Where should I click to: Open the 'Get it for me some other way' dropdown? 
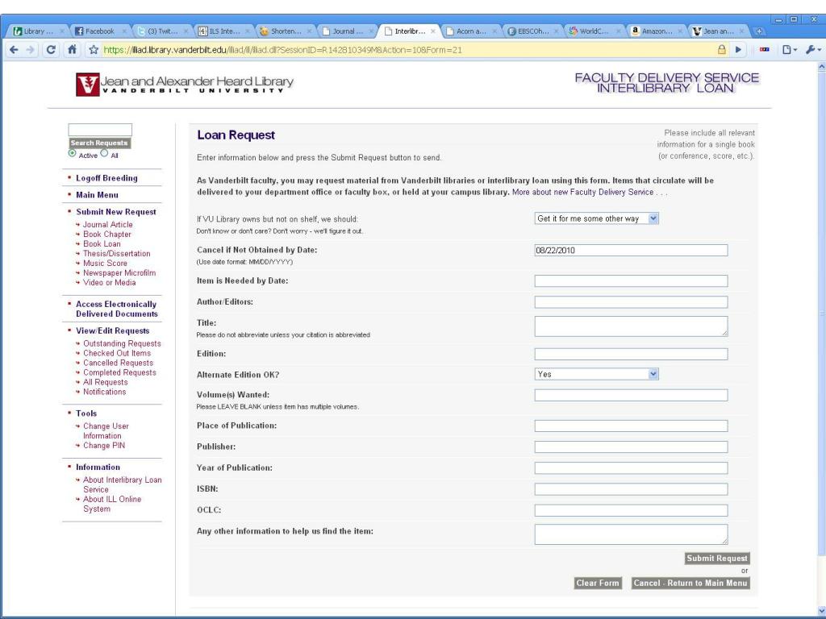click(596, 218)
